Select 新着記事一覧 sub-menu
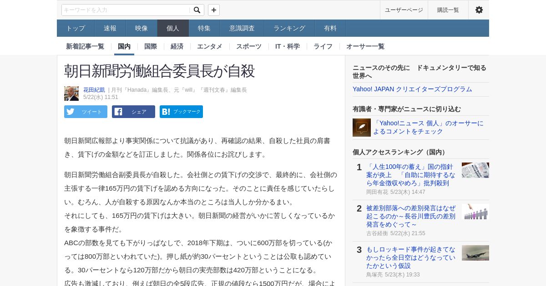Viewport: 546px width, 286px height. click(x=85, y=46)
